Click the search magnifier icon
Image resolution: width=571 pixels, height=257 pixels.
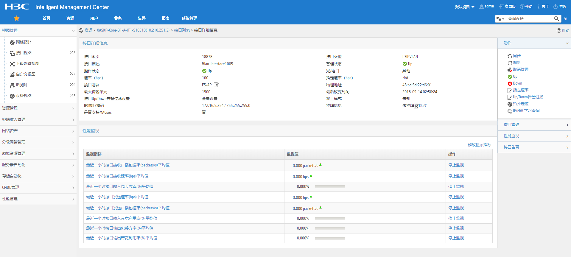556,19
